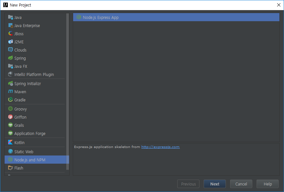Select Node.js and NPM category

pos(37,160)
